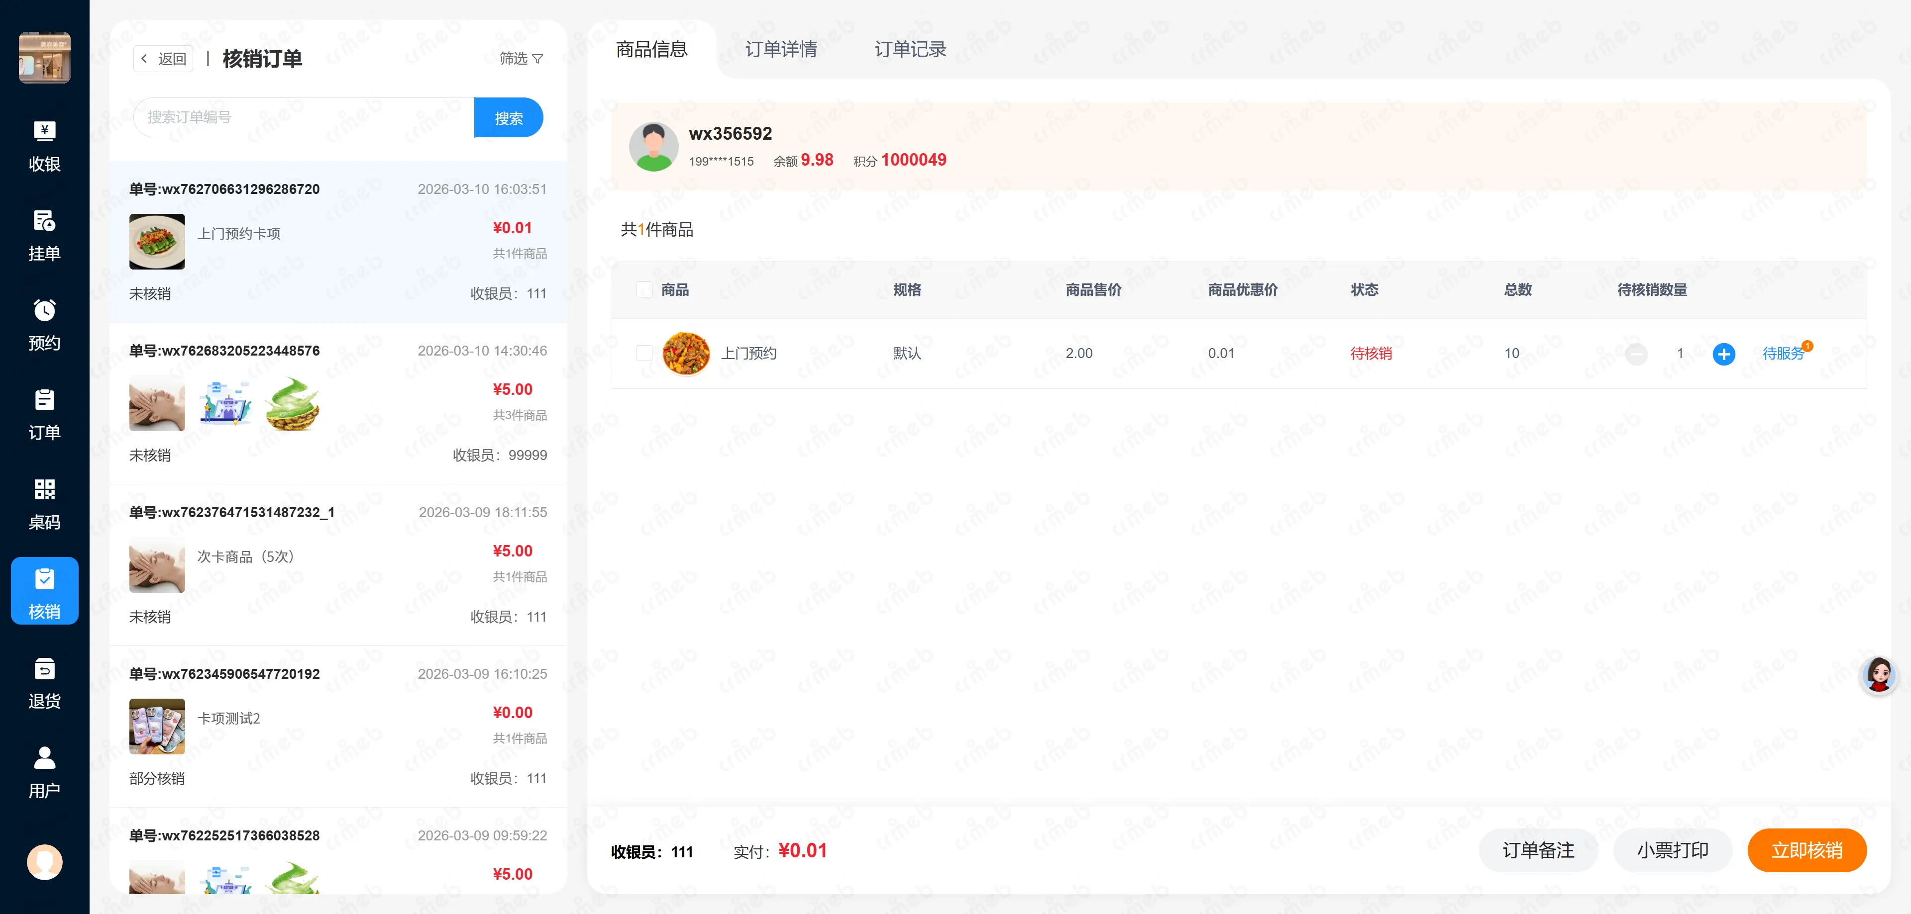Click the 次卡商品（5次） massage thumbnail
Viewport: 1911px width, 914px height.
[x=157, y=565]
